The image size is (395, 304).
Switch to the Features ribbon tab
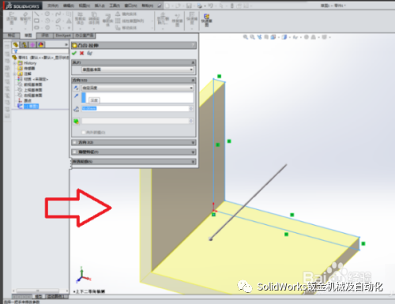coord(11,36)
